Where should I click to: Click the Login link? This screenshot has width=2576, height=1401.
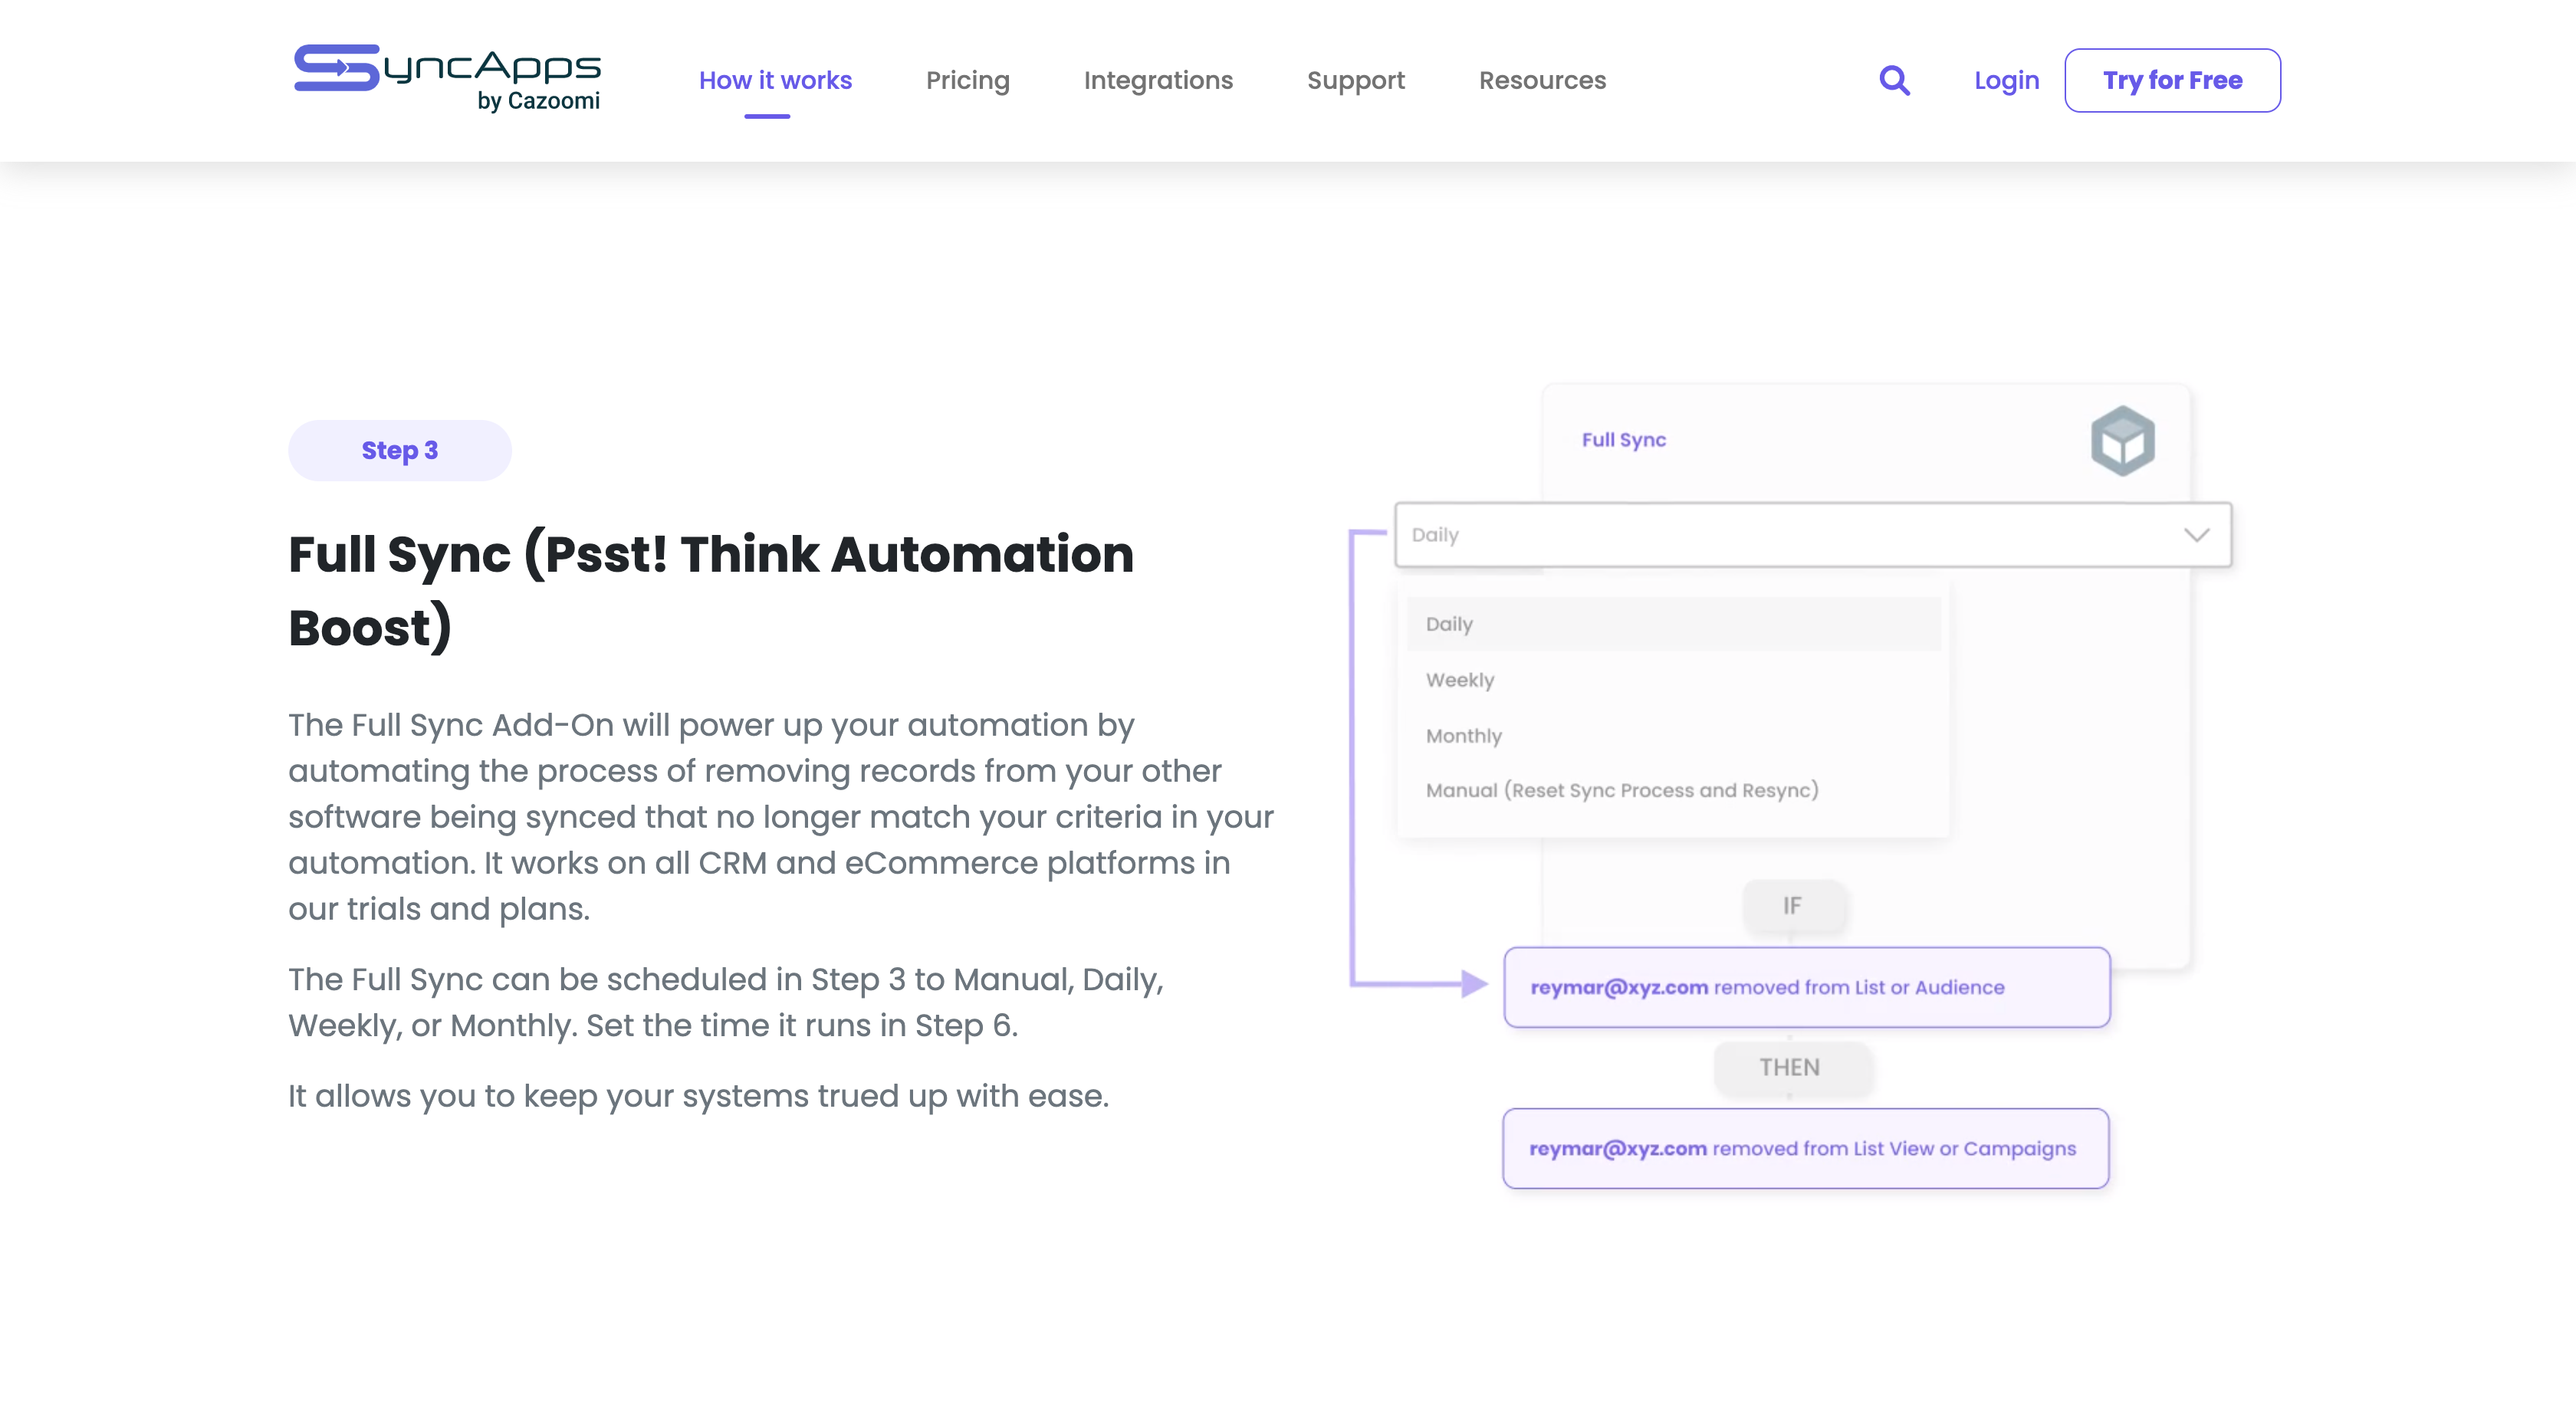coord(2006,80)
